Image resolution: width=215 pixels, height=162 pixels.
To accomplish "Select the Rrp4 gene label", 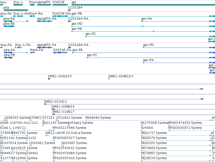I will pyautogui.click(x=33, y=2).
